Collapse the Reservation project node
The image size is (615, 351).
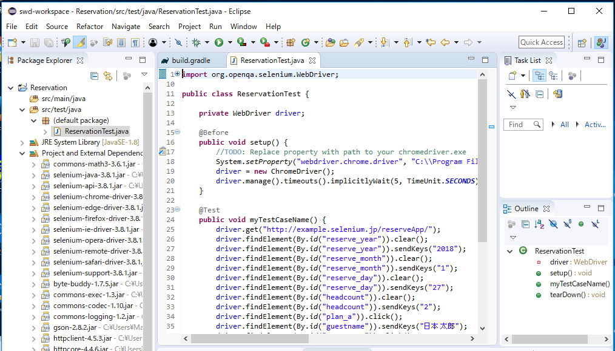10,88
